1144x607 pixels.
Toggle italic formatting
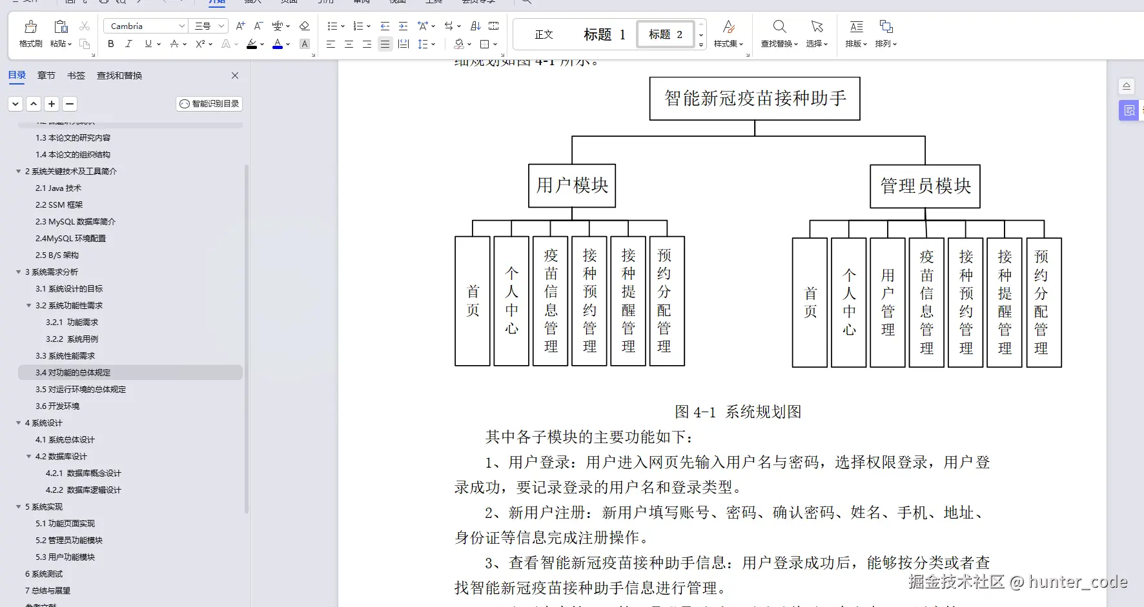click(128, 44)
